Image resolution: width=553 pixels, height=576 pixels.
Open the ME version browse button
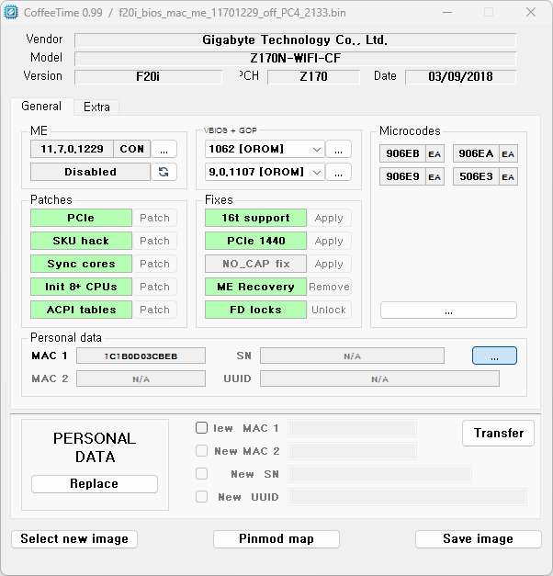(x=164, y=149)
